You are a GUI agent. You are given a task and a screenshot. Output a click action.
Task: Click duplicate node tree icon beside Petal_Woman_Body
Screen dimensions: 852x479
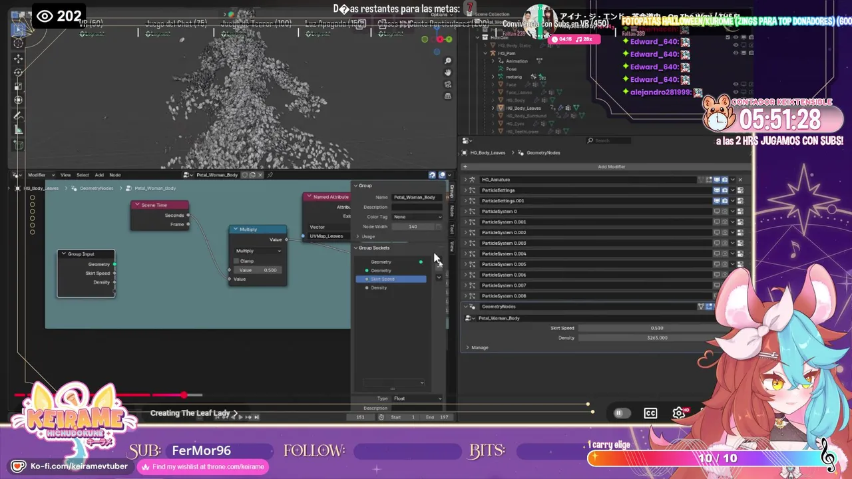point(252,175)
